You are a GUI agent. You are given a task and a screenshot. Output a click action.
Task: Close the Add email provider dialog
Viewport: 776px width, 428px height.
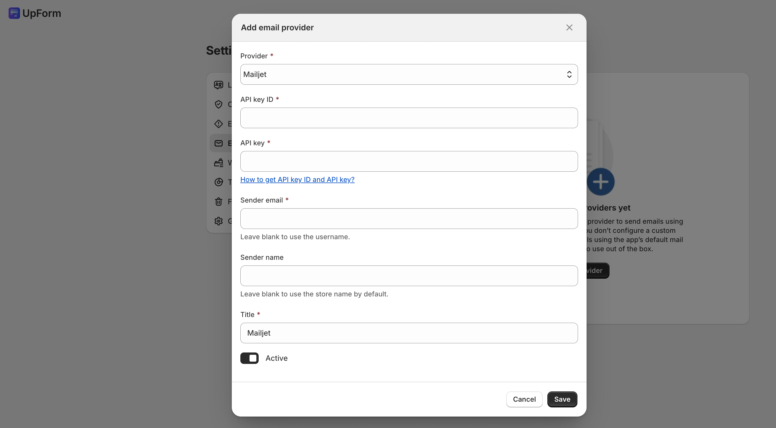[569, 27]
